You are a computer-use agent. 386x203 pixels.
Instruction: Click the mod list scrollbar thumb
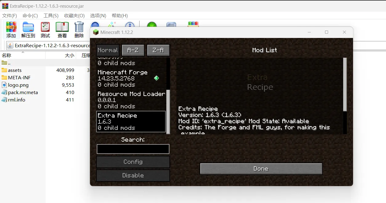click(x=168, y=112)
